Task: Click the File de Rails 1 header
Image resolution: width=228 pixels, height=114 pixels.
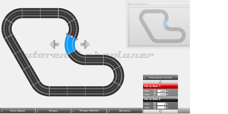Action: (x=160, y=86)
